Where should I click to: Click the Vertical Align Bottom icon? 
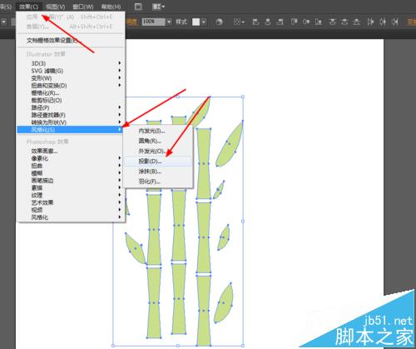(x=319, y=22)
